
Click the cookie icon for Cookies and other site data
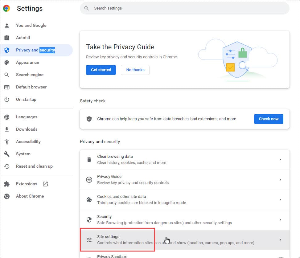point(89,200)
